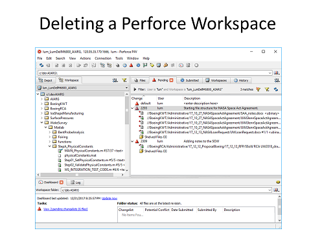
Task: Collapse changelist 2293 in the Pending list
Action: click(x=132, y=108)
